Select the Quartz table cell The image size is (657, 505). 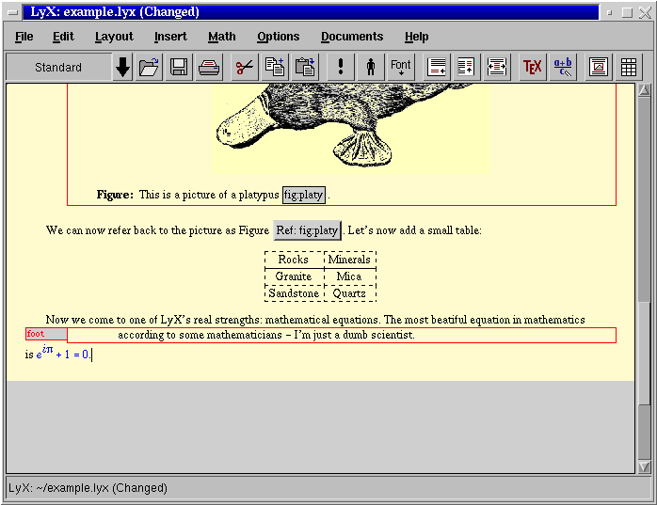(x=350, y=293)
